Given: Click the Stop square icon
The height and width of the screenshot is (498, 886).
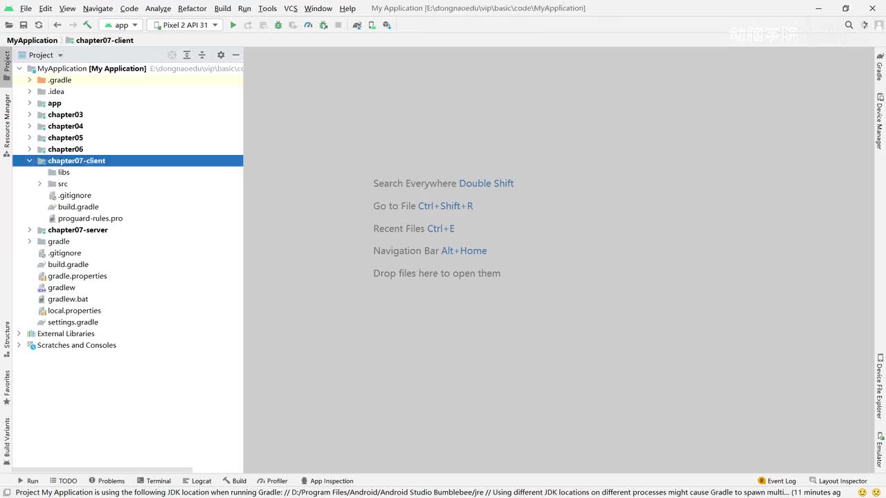Looking at the screenshot, I should point(338,25).
